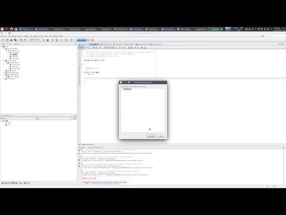Click the SimpleScreen taskbar entry
The height and width of the screenshot is (215, 286).
(x=200, y=29)
